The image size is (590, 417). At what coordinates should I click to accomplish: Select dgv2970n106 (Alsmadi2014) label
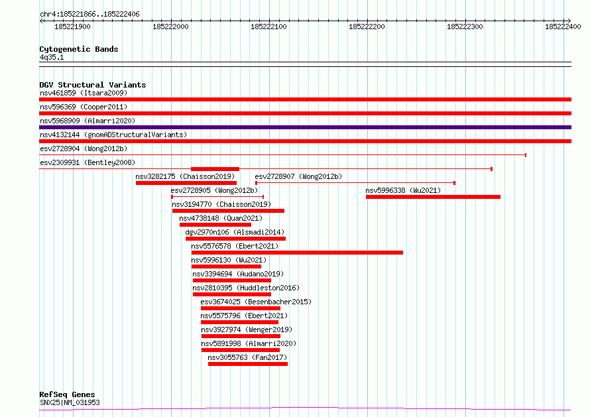point(235,232)
